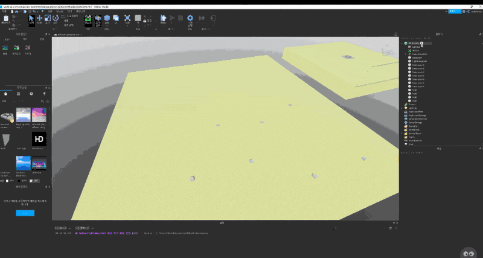Click the blue button in bottom-left panel

pyautogui.click(x=25, y=213)
